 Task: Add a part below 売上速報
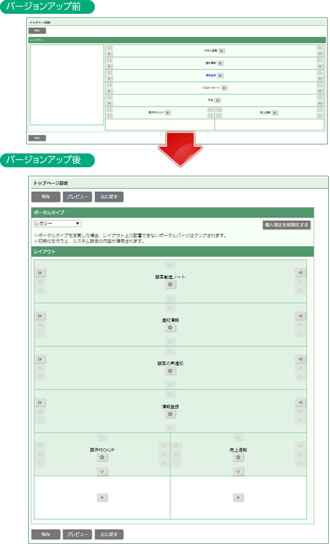pyautogui.click(x=238, y=498)
